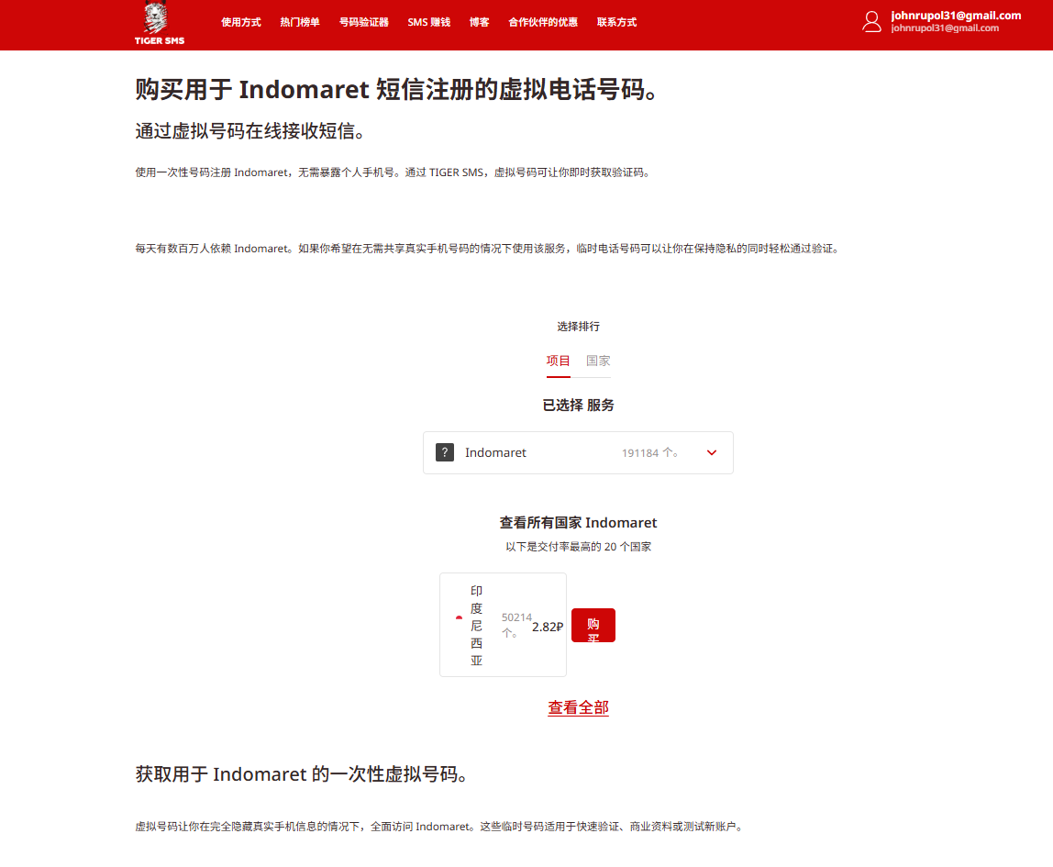Open the SMS 赚钱 menu item
The image size is (1053, 867).
tap(428, 22)
